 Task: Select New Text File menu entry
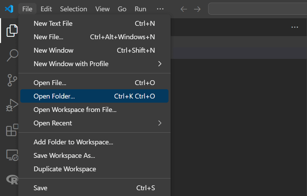[94, 24]
